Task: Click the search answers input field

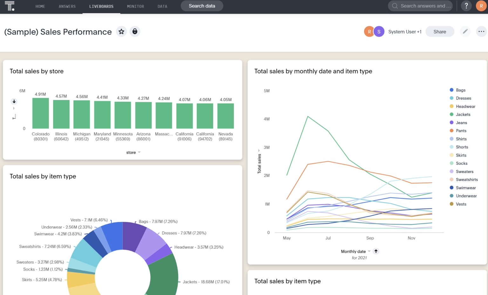Action: pos(420,6)
